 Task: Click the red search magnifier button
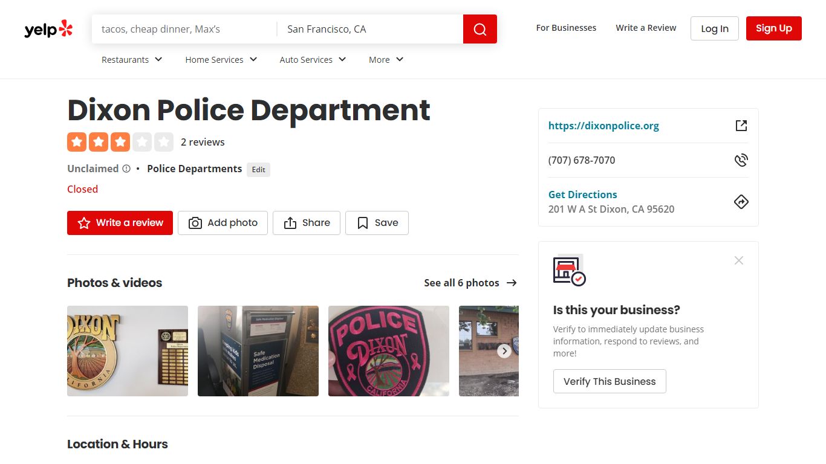[x=480, y=29]
